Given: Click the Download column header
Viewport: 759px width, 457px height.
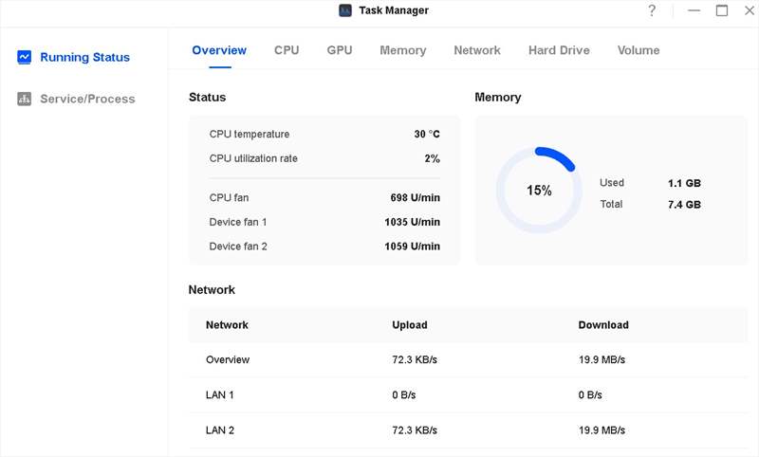Looking at the screenshot, I should pyautogui.click(x=603, y=324).
